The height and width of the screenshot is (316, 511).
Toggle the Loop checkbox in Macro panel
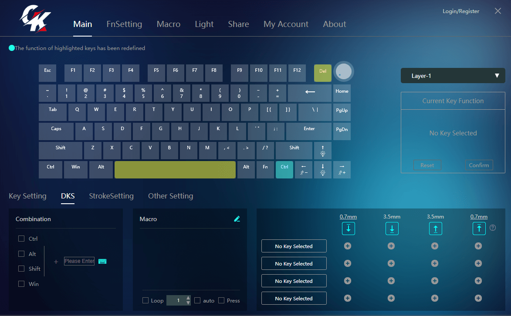click(146, 300)
